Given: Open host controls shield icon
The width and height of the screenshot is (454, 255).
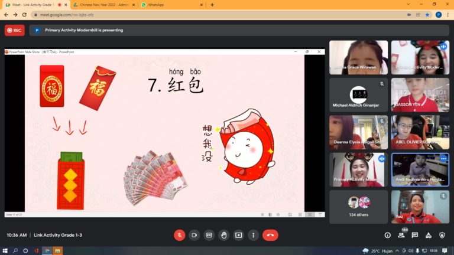Looking at the screenshot, I should [442, 235].
